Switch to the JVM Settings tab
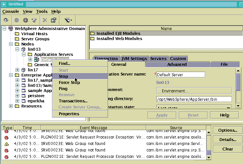 134,58
